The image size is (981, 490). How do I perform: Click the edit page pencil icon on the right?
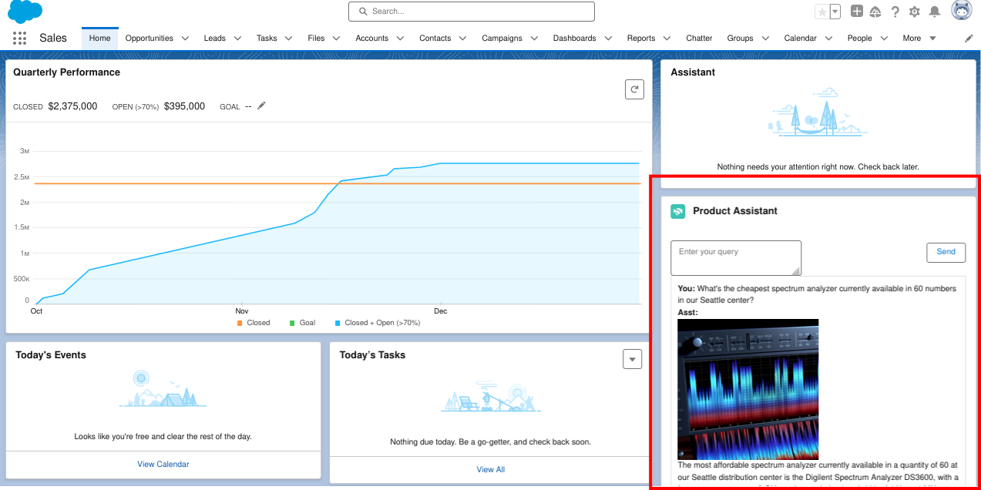pos(969,37)
